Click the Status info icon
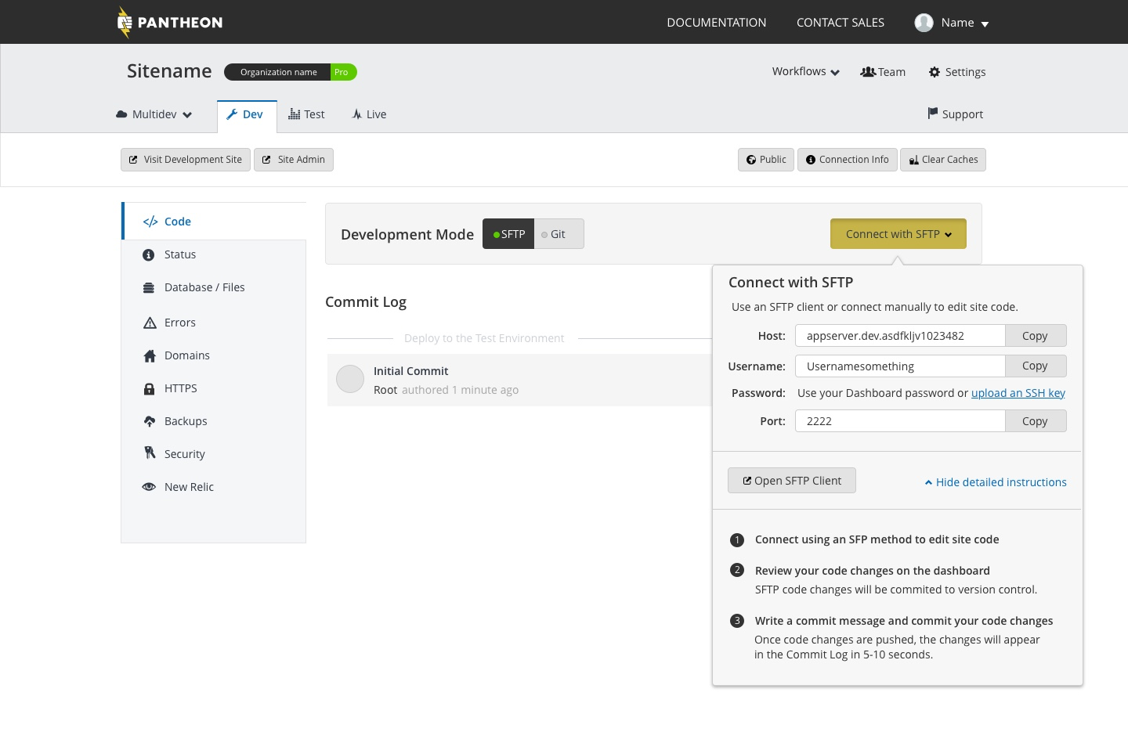 149,255
